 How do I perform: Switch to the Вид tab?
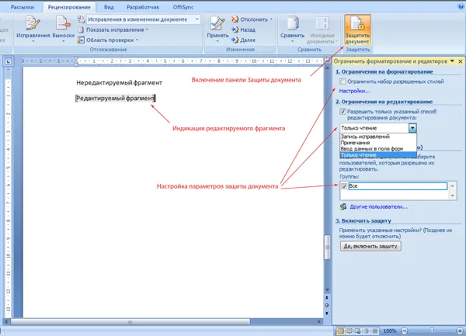click(109, 7)
